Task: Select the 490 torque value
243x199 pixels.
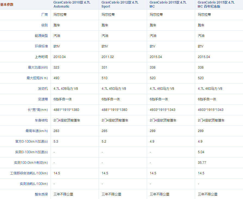Action: tap(56, 78)
